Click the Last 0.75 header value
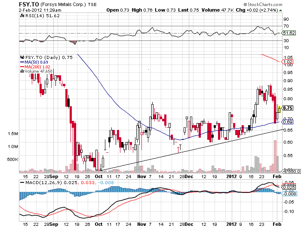301x228 pixels. point(188,10)
